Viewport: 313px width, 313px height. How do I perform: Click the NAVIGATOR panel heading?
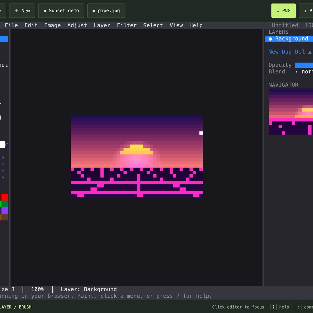[x=283, y=85]
